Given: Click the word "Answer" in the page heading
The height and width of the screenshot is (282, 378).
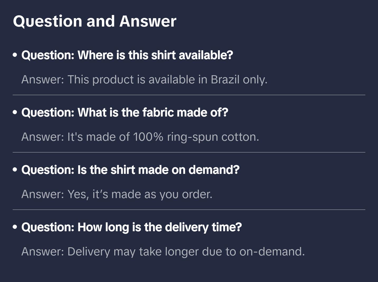Looking at the screenshot, I should (x=148, y=21).
